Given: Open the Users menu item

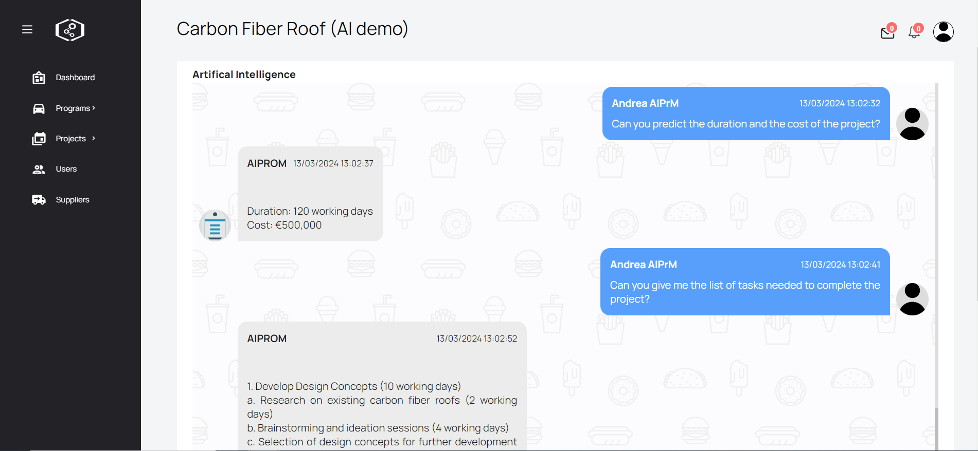Looking at the screenshot, I should [x=66, y=169].
